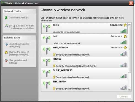Click the signal bars for DLINK_WIRELESS

(123, 76)
